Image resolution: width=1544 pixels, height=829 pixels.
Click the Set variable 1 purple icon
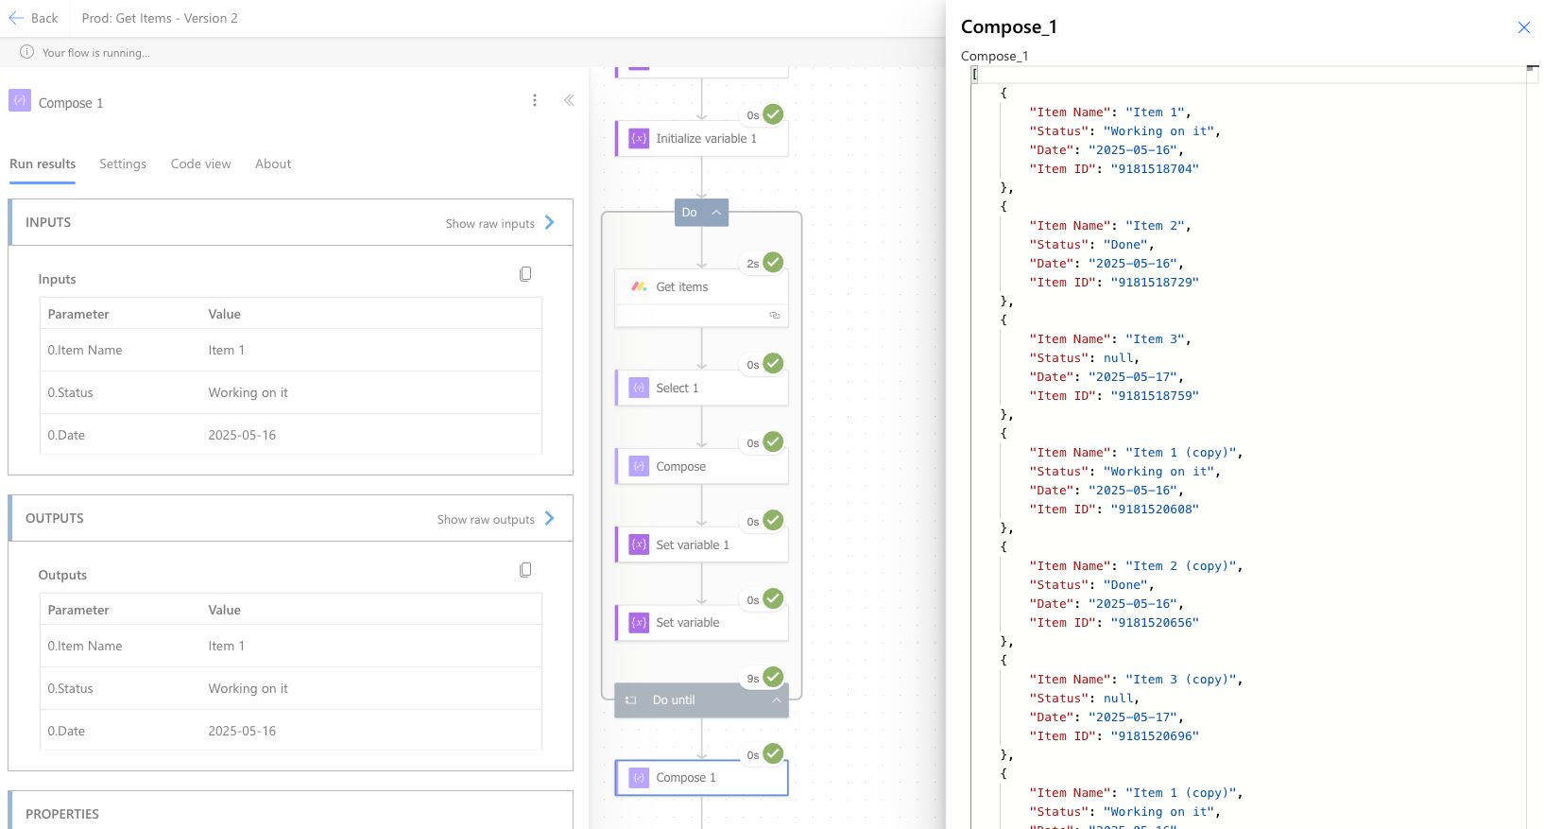(639, 544)
